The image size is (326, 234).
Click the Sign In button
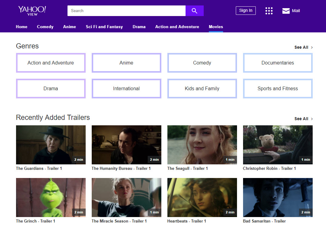(x=245, y=11)
